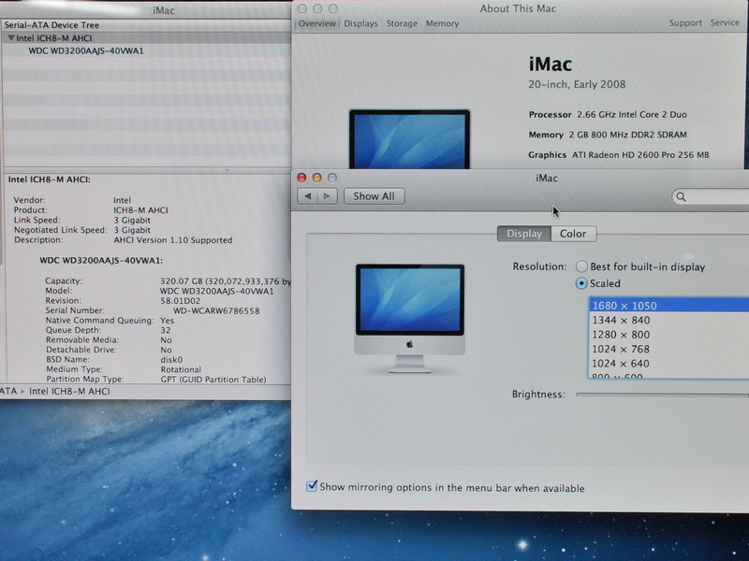Collapse the Intel ICH8-M AHCI tree node
749x561 pixels.
(x=11, y=37)
